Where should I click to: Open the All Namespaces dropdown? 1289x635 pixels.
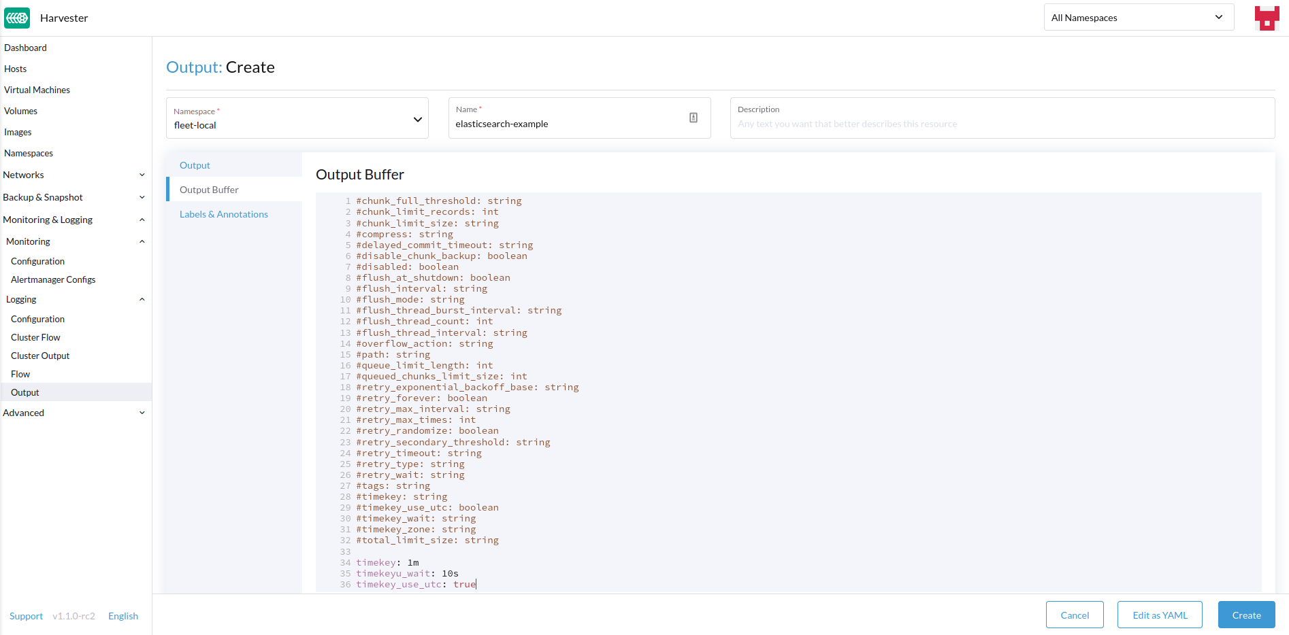pyautogui.click(x=1139, y=17)
